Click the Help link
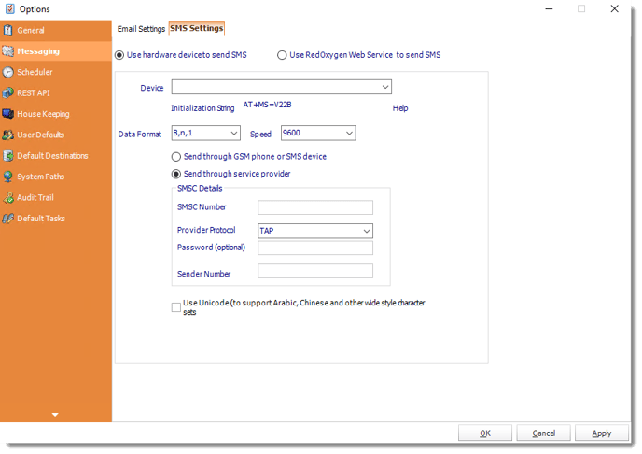Screen dimensions: 642x454 400,108
